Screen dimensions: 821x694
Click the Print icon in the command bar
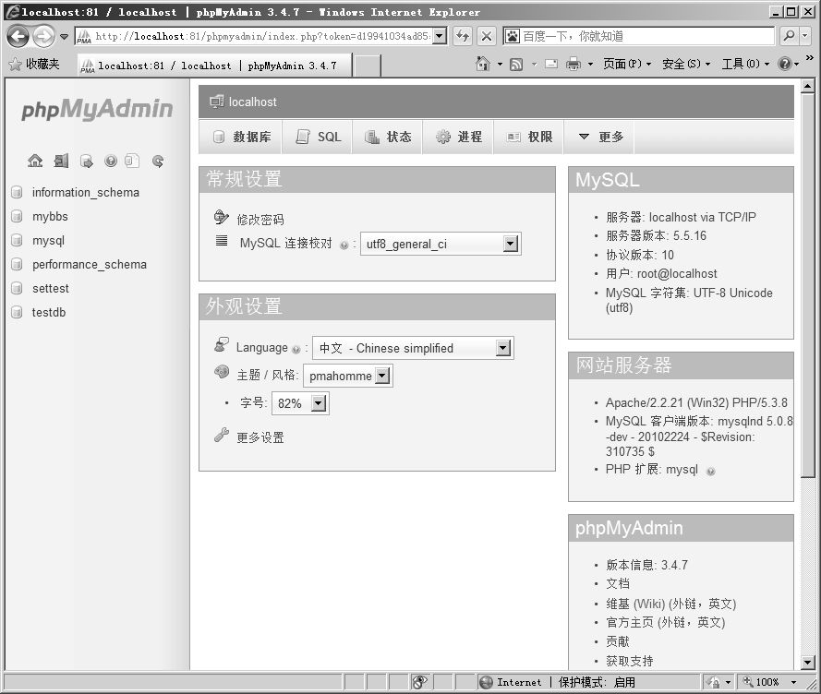(573, 64)
